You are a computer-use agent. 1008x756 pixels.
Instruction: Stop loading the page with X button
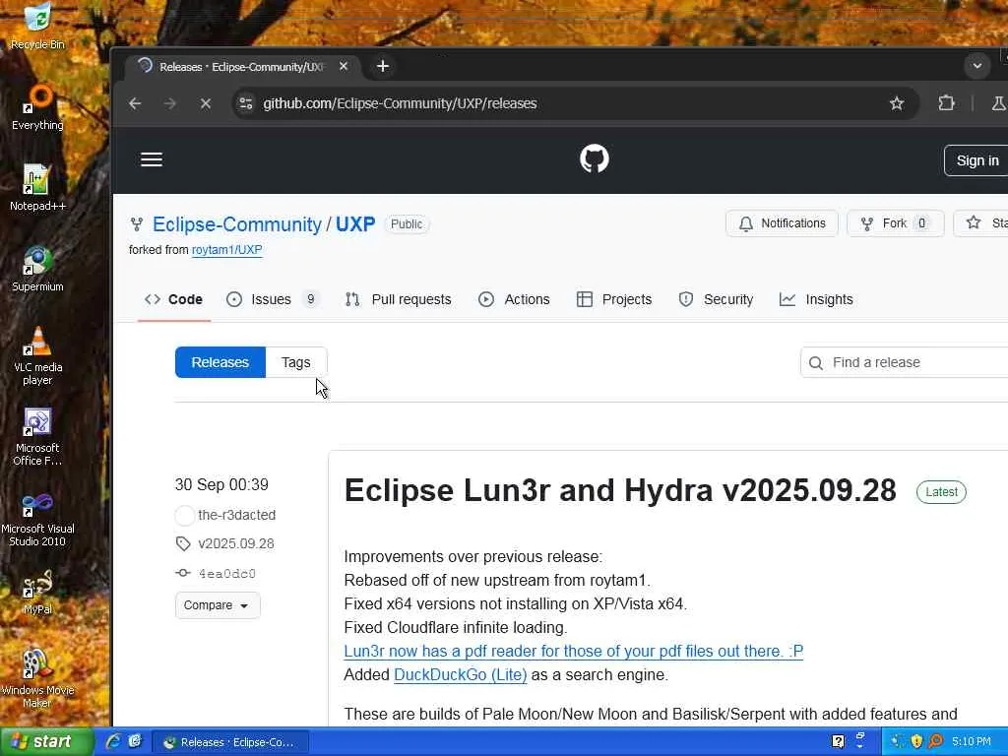click(x=206, y=103)
